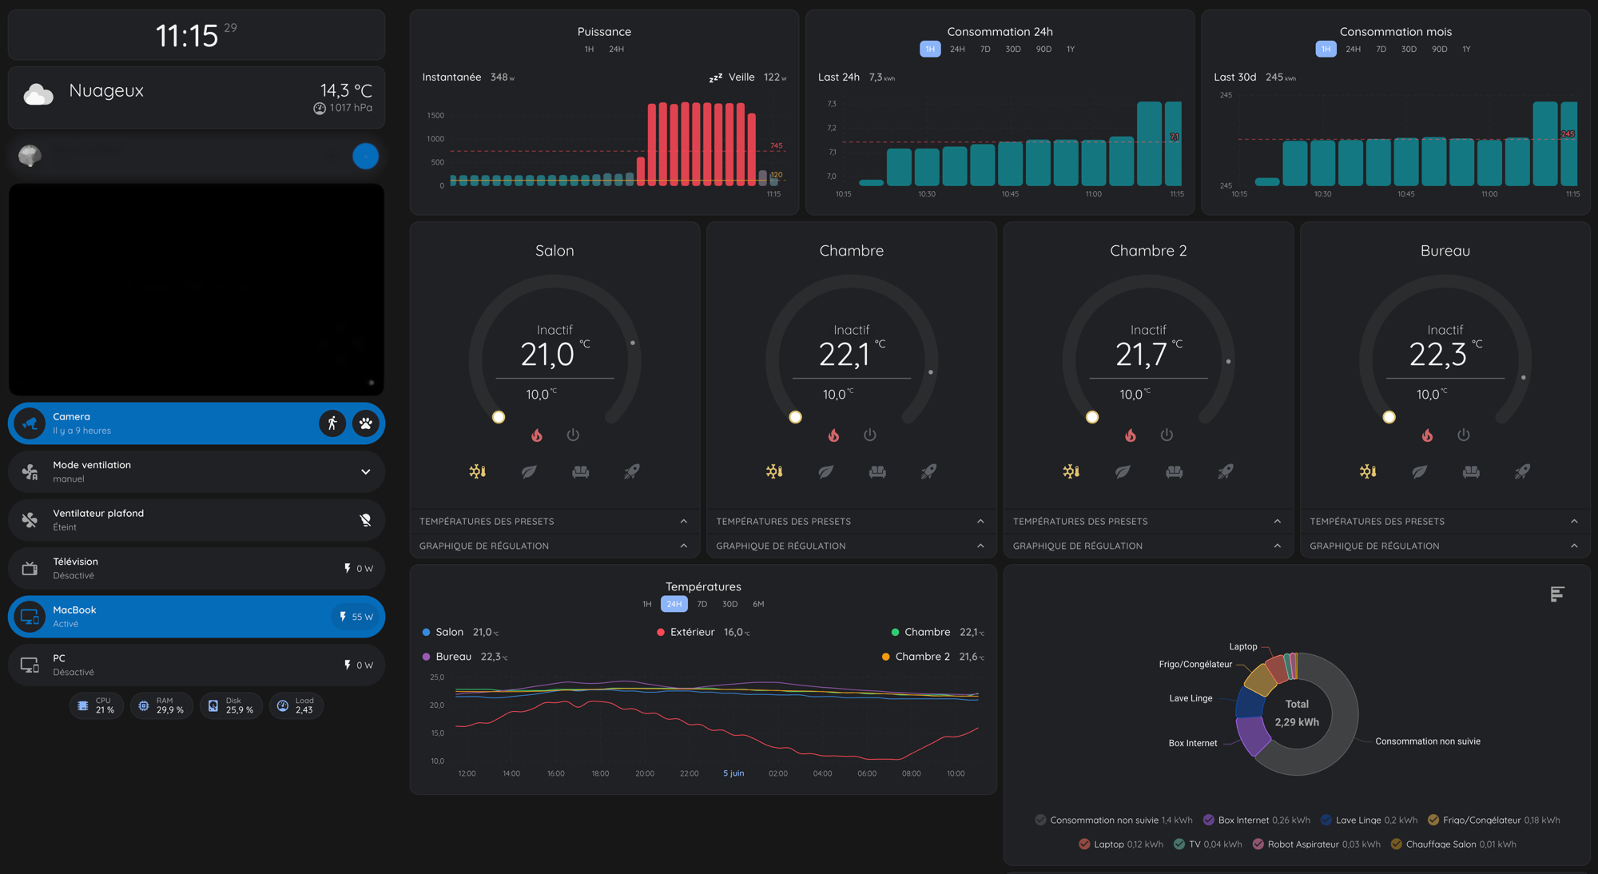Select the Chambre 2 boost rocket preset
1598x874 pixels.
tap(1226, 471)
